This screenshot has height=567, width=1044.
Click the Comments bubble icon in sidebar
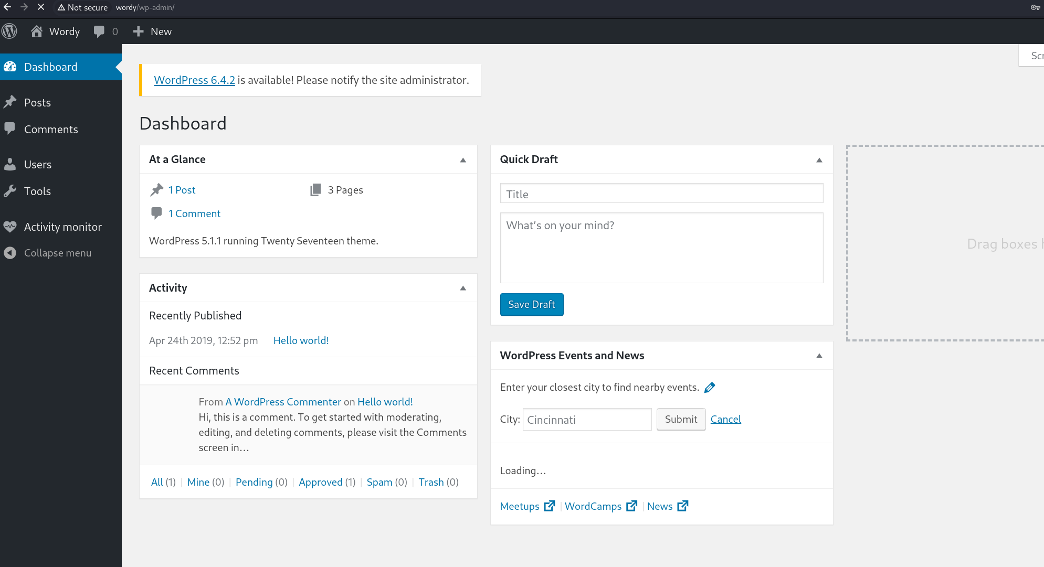point(10,129)
